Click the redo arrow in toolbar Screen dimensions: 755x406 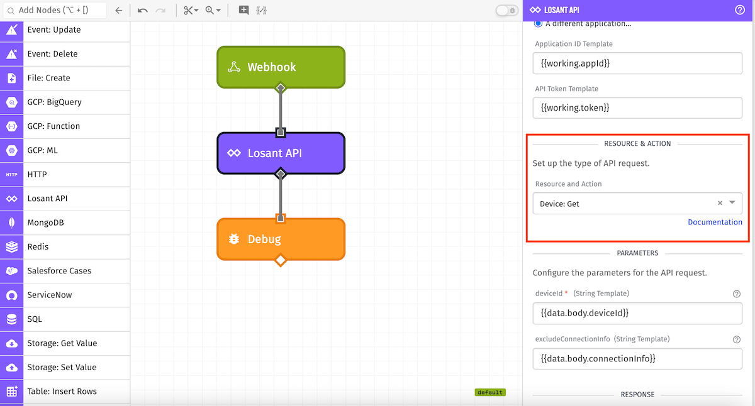coord(160,10)
